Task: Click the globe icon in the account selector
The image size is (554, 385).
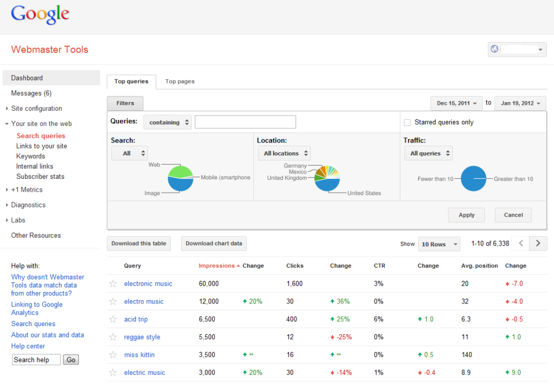Action: point(494,49)
